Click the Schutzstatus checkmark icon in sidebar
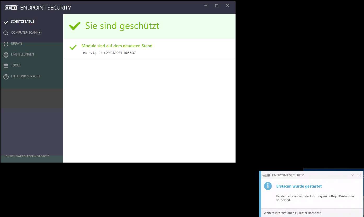The image size is (364, 217). click(x=6, y=22)
